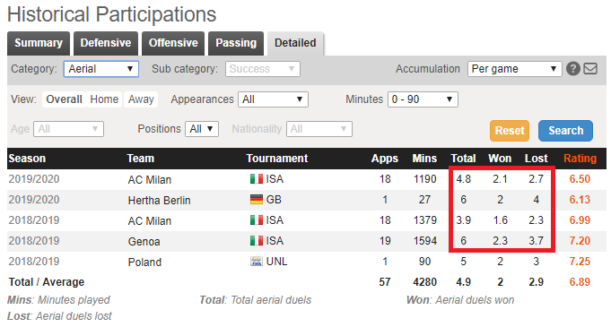Switch the view to Home
Image resolution: width=611 pixels, height=327 pixels.
click(104, 99)
